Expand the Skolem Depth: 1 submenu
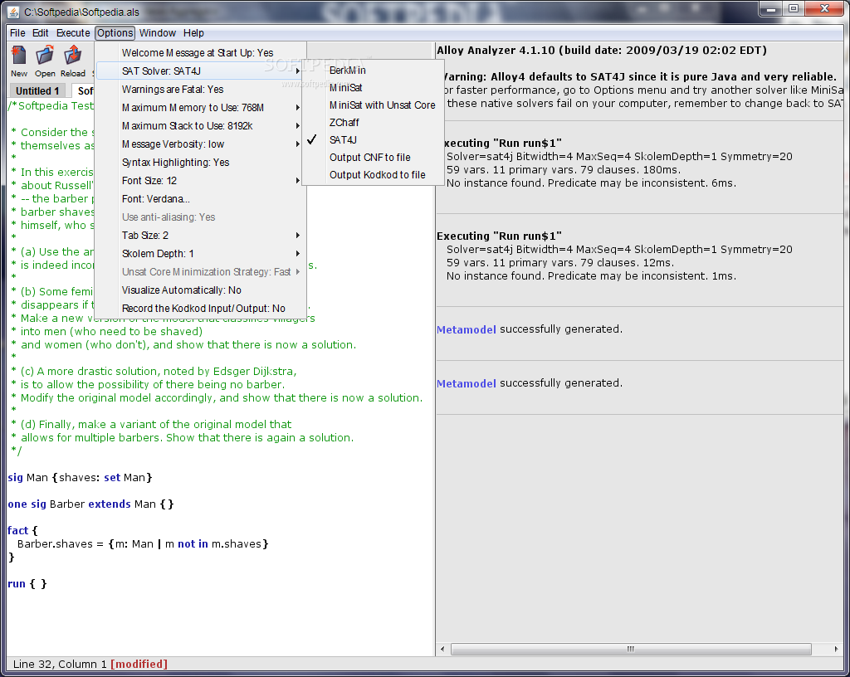850x677 pixels. 201,254
